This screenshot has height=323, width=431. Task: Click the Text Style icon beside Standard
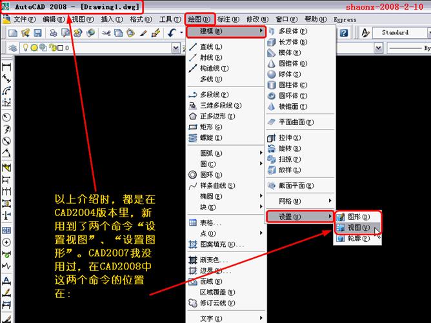(365, 33)
